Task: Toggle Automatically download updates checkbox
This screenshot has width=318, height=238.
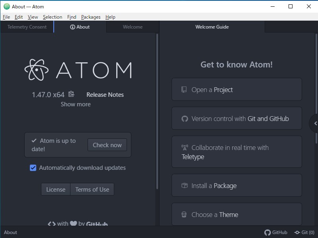Action: tap(33, 168)
